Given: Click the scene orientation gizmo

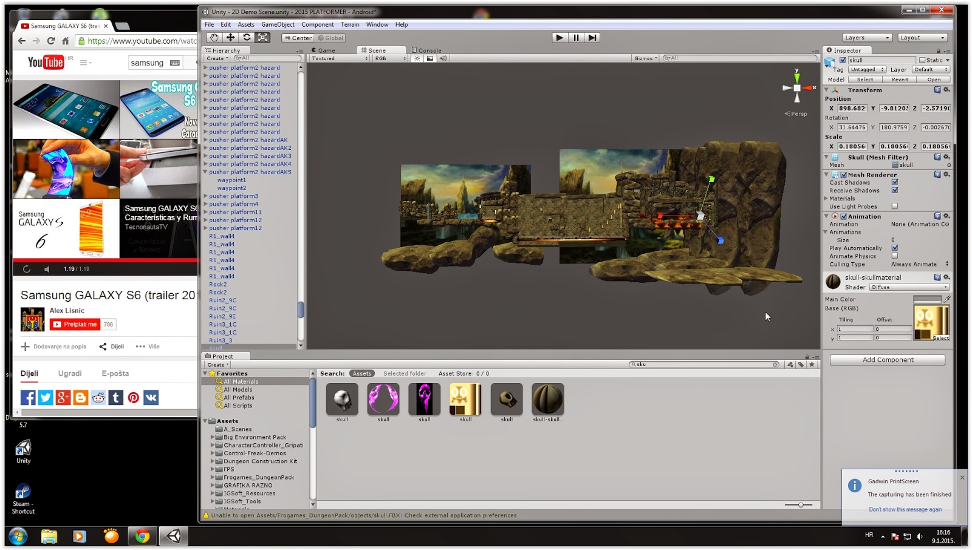Looking at the screenshot, I should (797, 88).
